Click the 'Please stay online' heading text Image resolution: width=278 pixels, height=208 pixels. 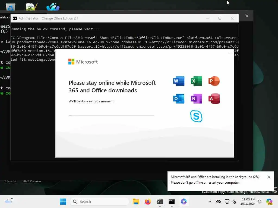[x=112, y=86]
